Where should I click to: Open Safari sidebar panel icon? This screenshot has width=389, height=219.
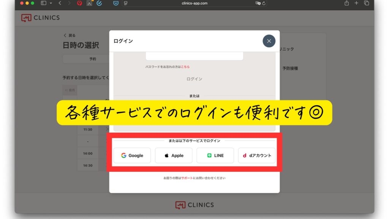point(43,3)
